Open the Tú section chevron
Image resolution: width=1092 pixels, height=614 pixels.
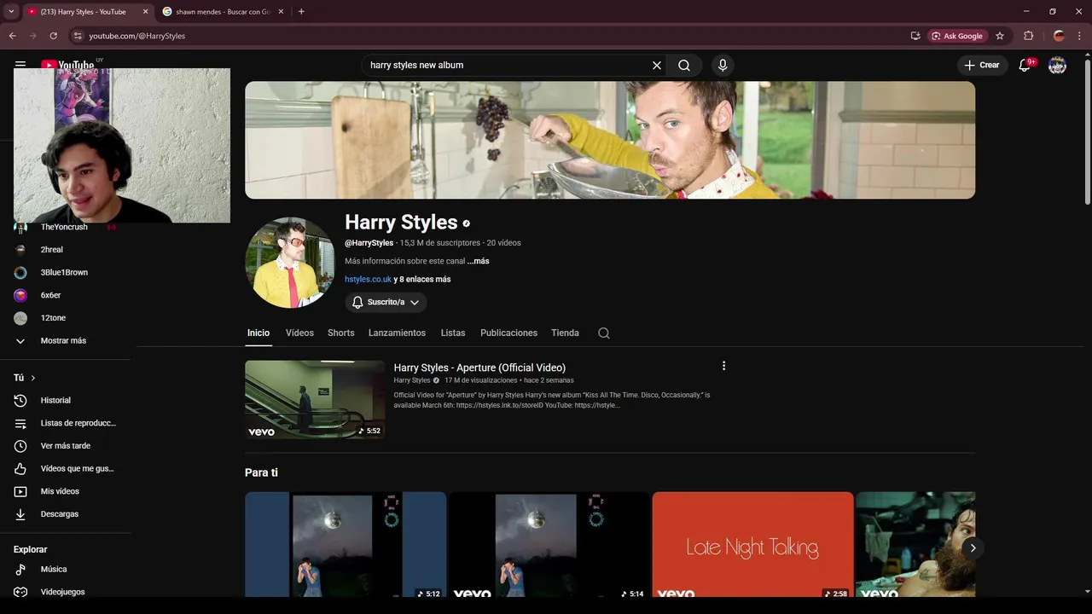(33, 378)
